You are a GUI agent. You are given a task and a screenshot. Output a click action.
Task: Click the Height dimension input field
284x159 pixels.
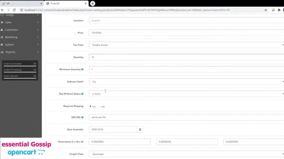(x=254, y=142)
